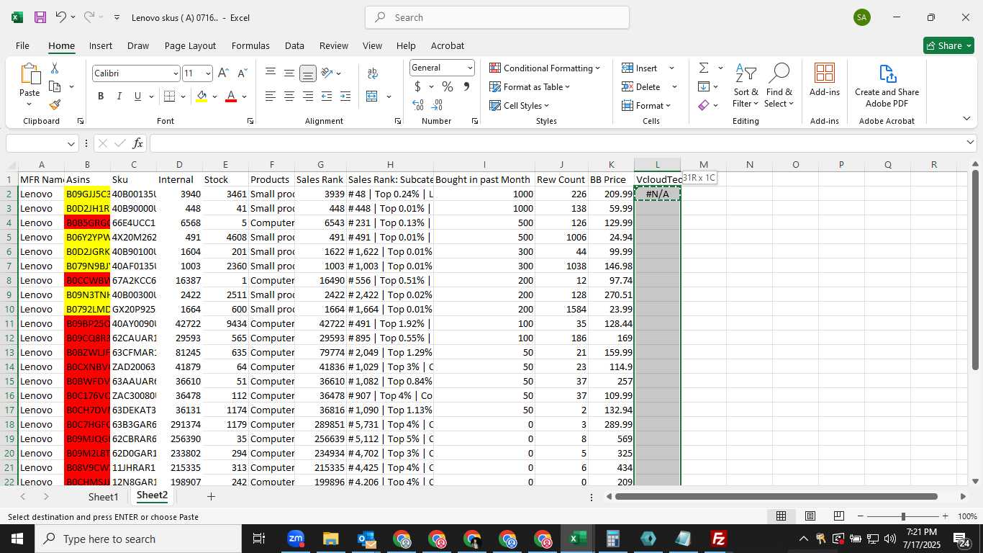The image size is (983, 553).
Task: Apply Percent Style formatting
Action: [448, 86]
